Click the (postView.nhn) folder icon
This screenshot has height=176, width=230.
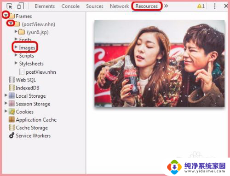point(17,24)
